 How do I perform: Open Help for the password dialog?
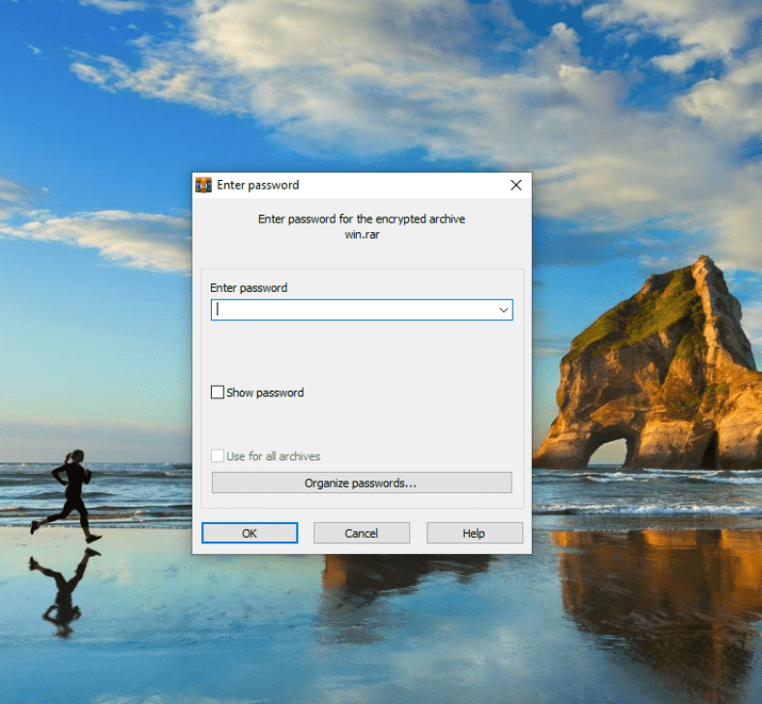pyautogui.click(x=474, y=533)
